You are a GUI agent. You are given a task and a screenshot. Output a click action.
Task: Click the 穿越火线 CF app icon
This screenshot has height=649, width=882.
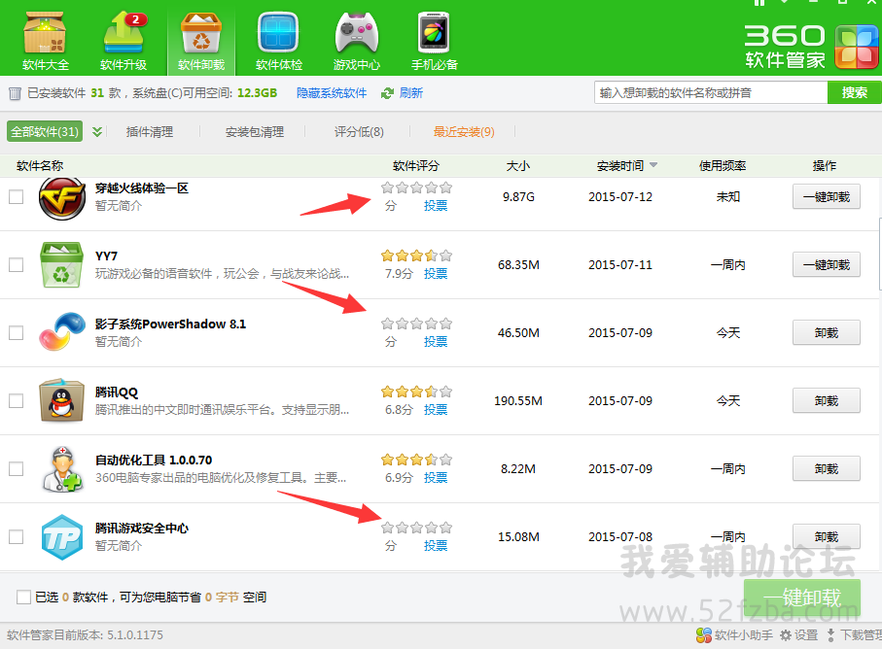(62, 198)
